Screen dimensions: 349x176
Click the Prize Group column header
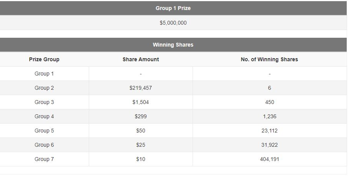(x=44, y=59)
